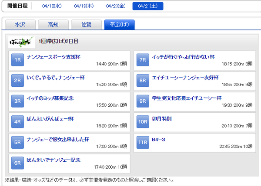The width and height of the screenshot is (261, 186).
Task: Click the 1R race number badge
Action: pyautogui.click(x=17, y=60)
